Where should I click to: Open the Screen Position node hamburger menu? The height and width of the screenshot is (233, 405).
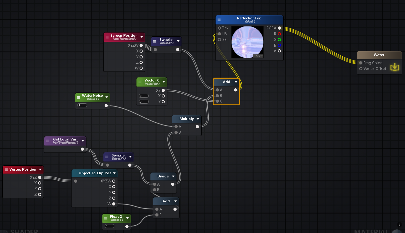pyautogui.click(x=107, y=37)
